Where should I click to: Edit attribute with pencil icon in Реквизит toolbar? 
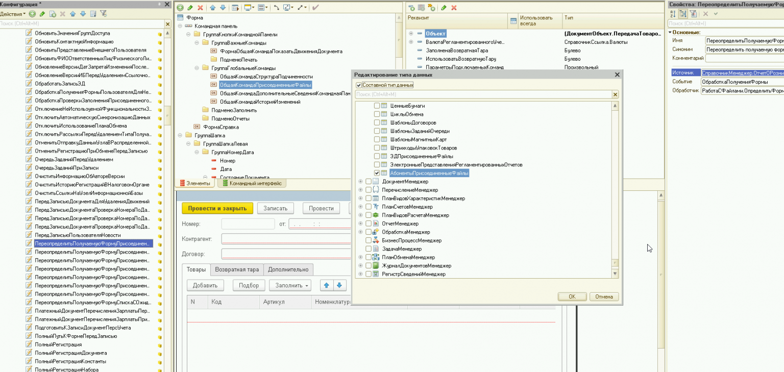(x=444, y=8)
